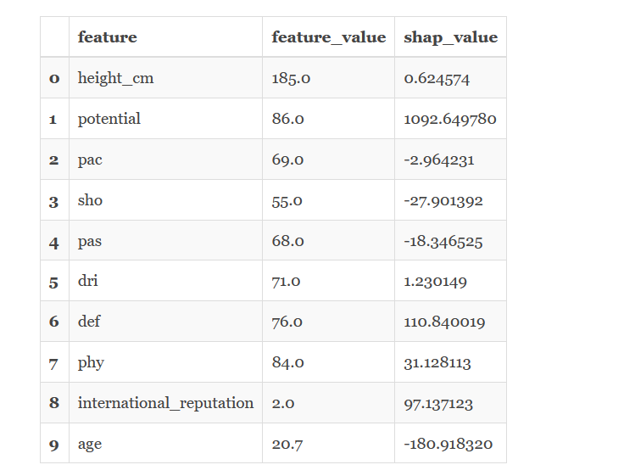
Task: Select the international_reputation cell
Action: (x=165, y=403)
